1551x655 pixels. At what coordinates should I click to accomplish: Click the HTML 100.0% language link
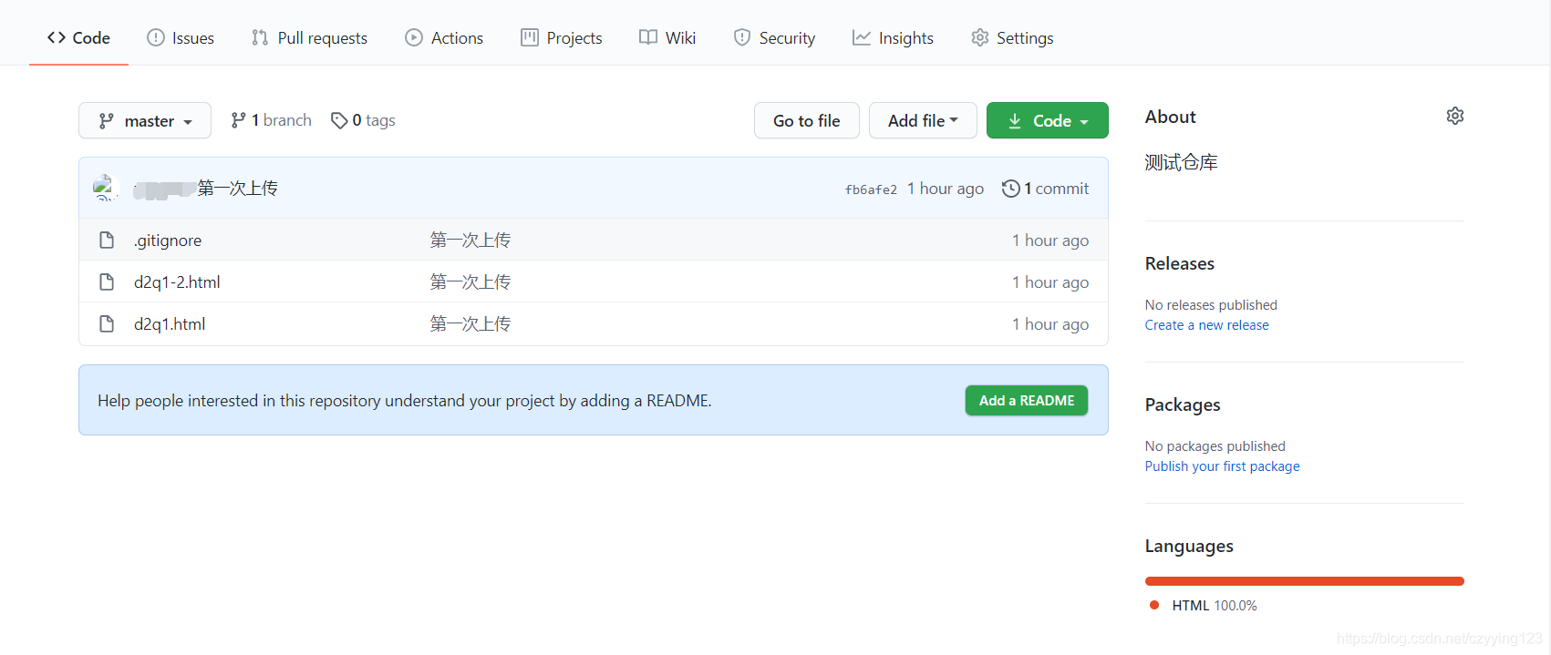(x=1204, y=606)
